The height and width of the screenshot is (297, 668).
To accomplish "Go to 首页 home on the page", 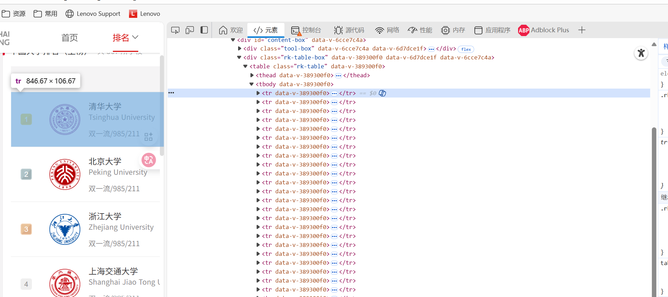I will 70,37.
